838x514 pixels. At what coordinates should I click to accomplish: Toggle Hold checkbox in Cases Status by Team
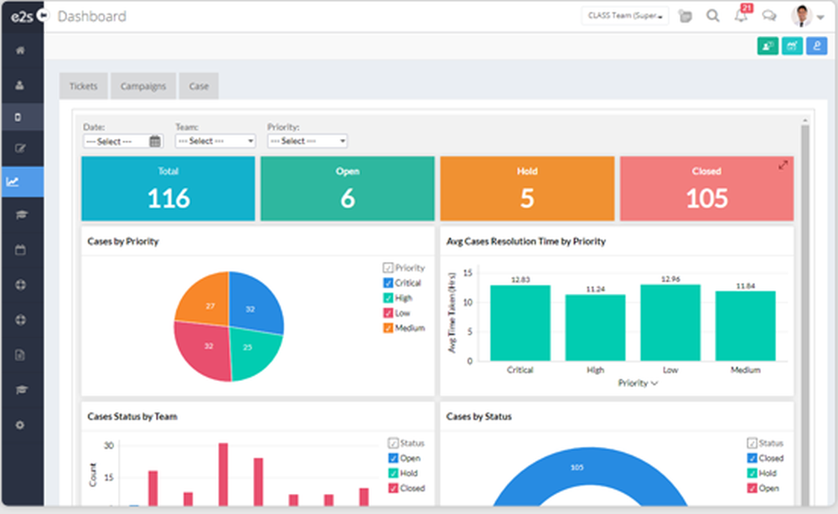tap(393, 473)
